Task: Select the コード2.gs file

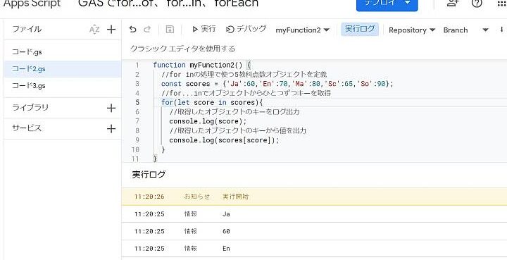Action: pos(63,69)
